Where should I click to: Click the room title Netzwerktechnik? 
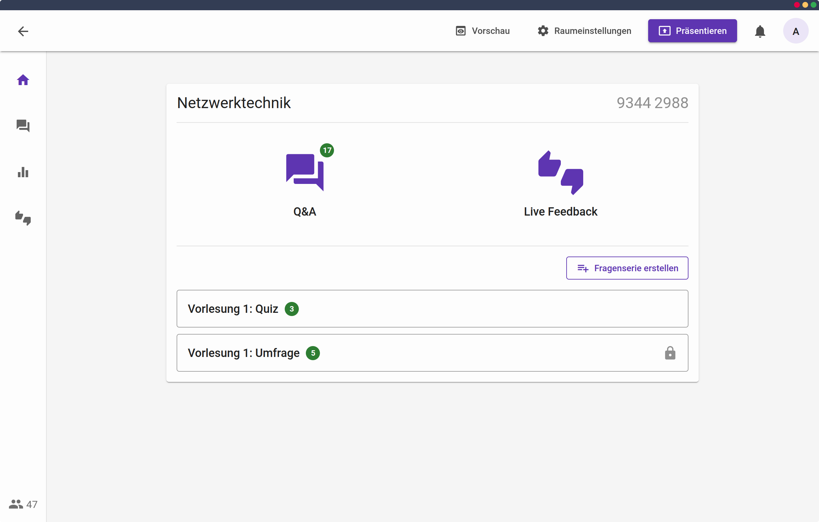[234, 103]
